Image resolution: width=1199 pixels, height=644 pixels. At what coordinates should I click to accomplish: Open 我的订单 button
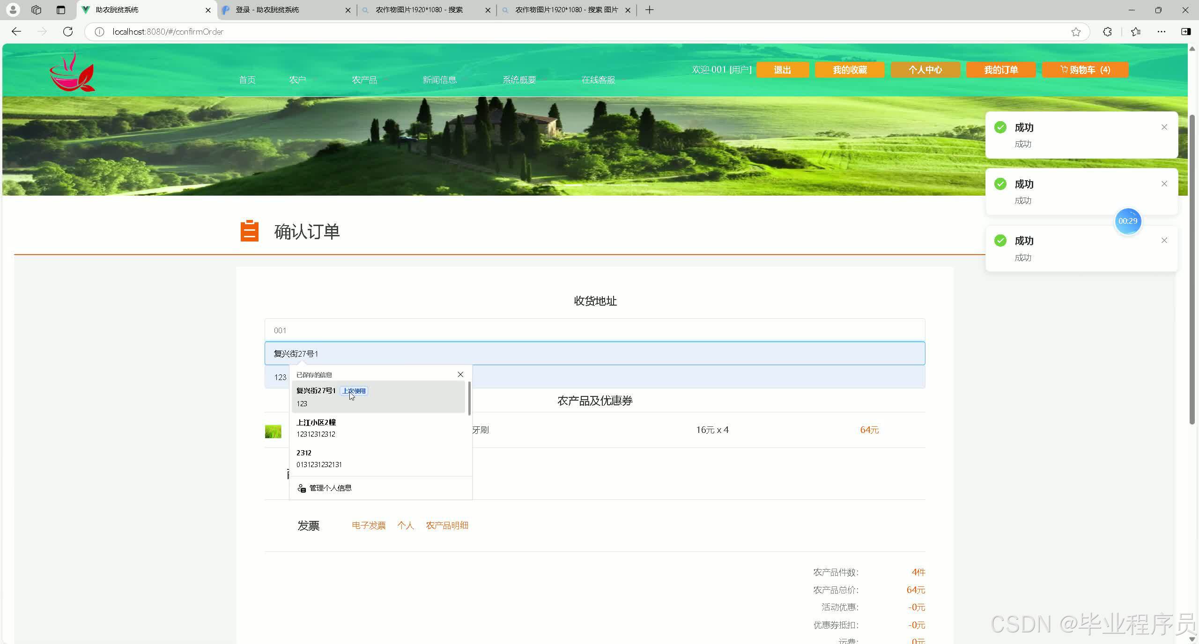click(x=1001, y=70)
